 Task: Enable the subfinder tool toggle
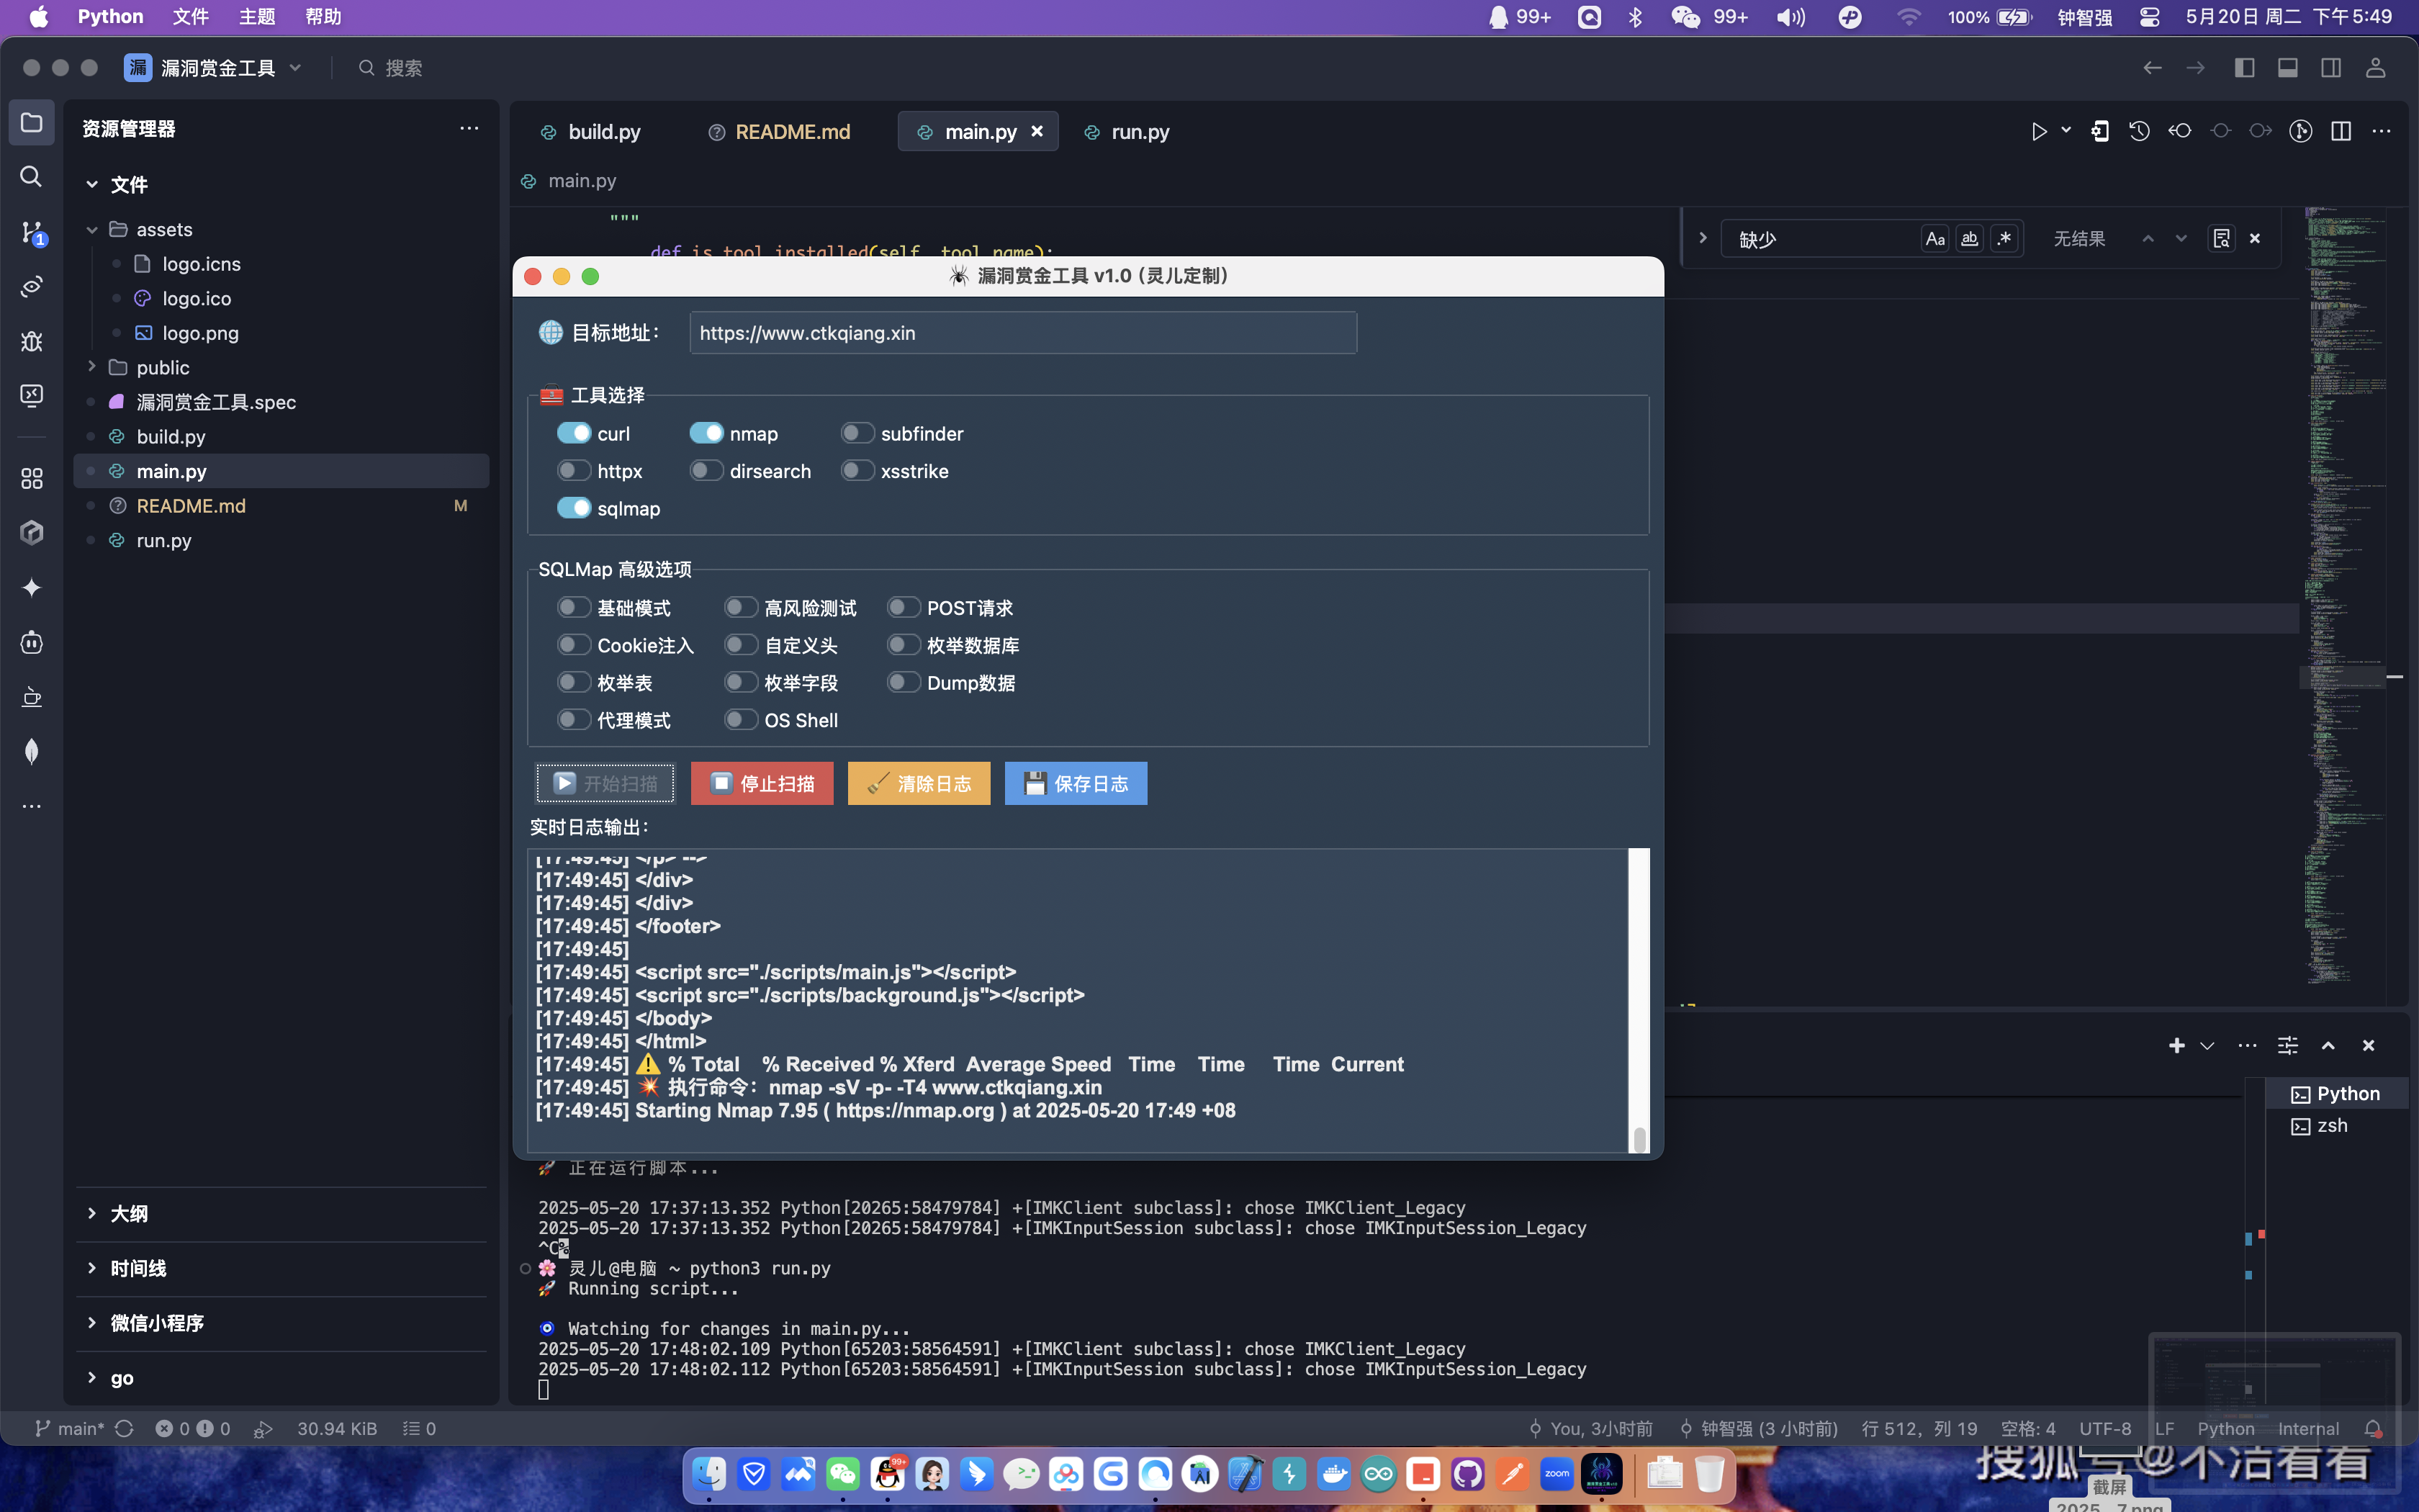857,433
